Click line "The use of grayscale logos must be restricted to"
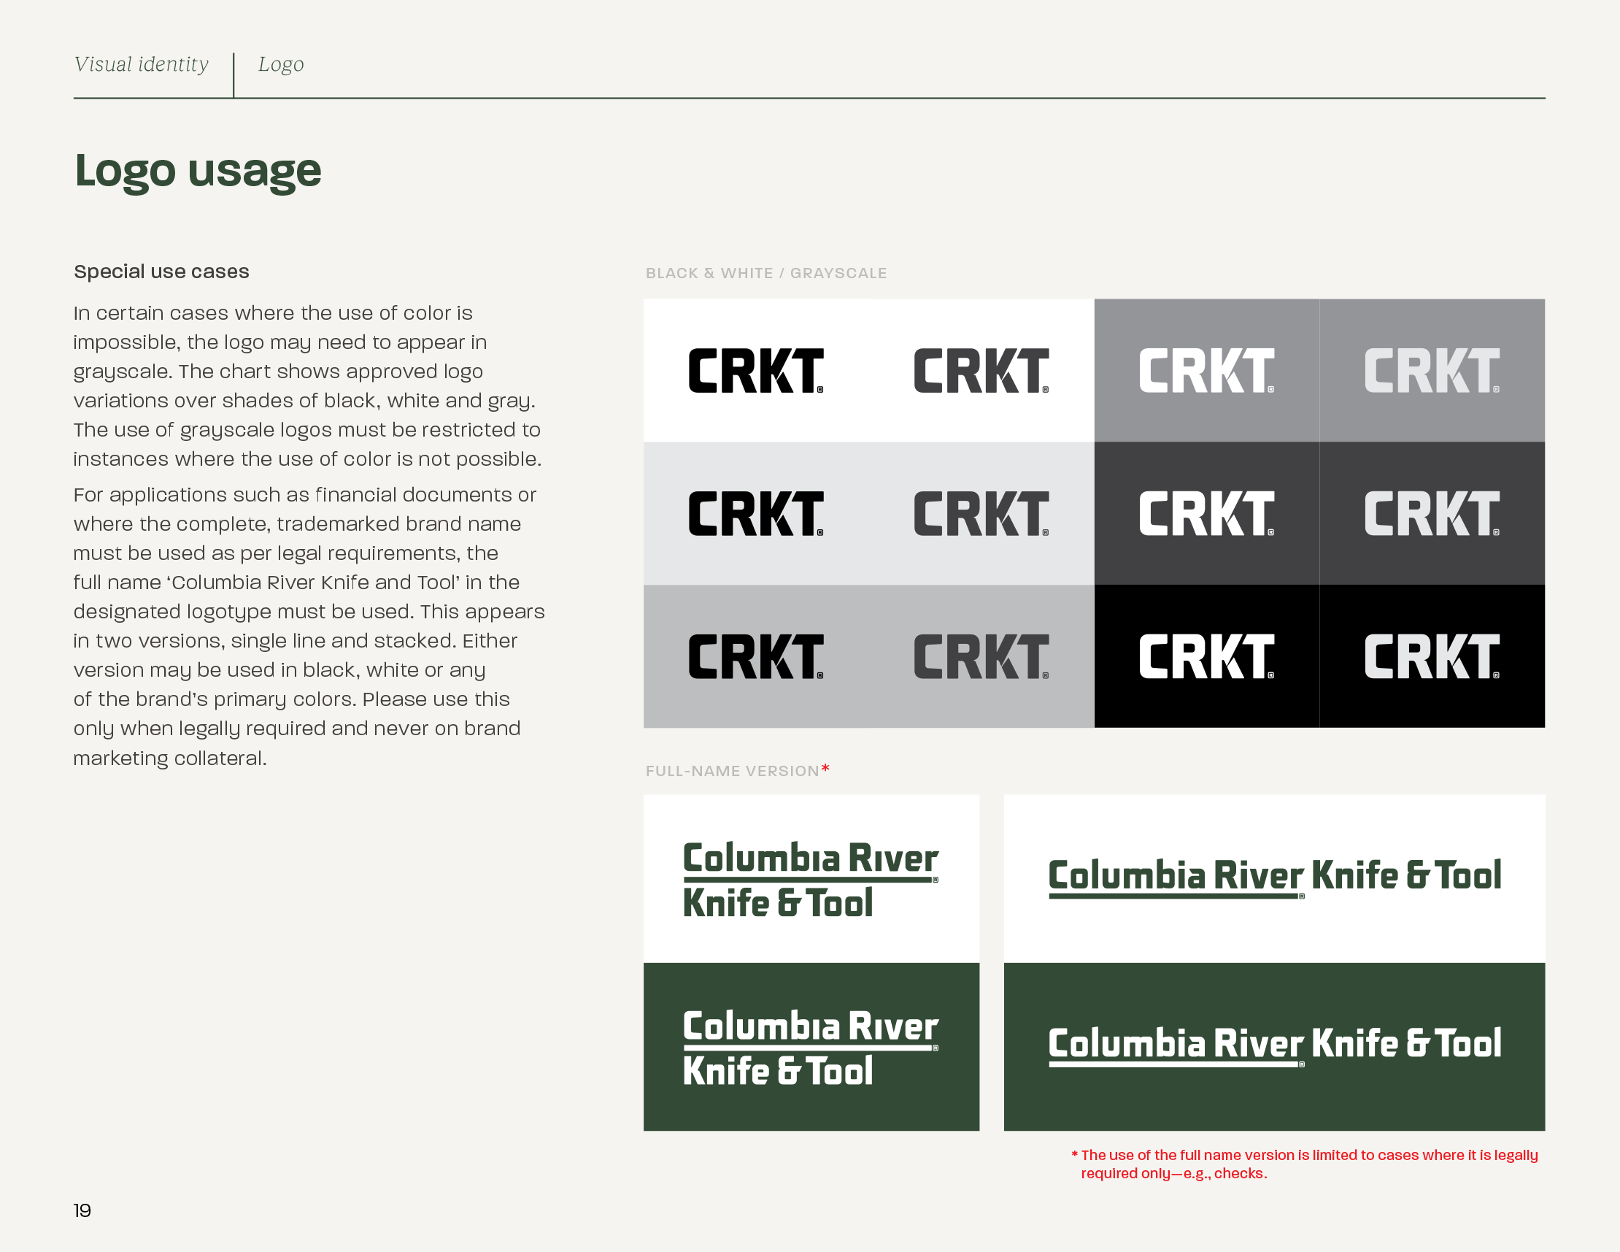Image resolution: width=1620 pixels, height=1252 pixels. click(x=307, y=431)
